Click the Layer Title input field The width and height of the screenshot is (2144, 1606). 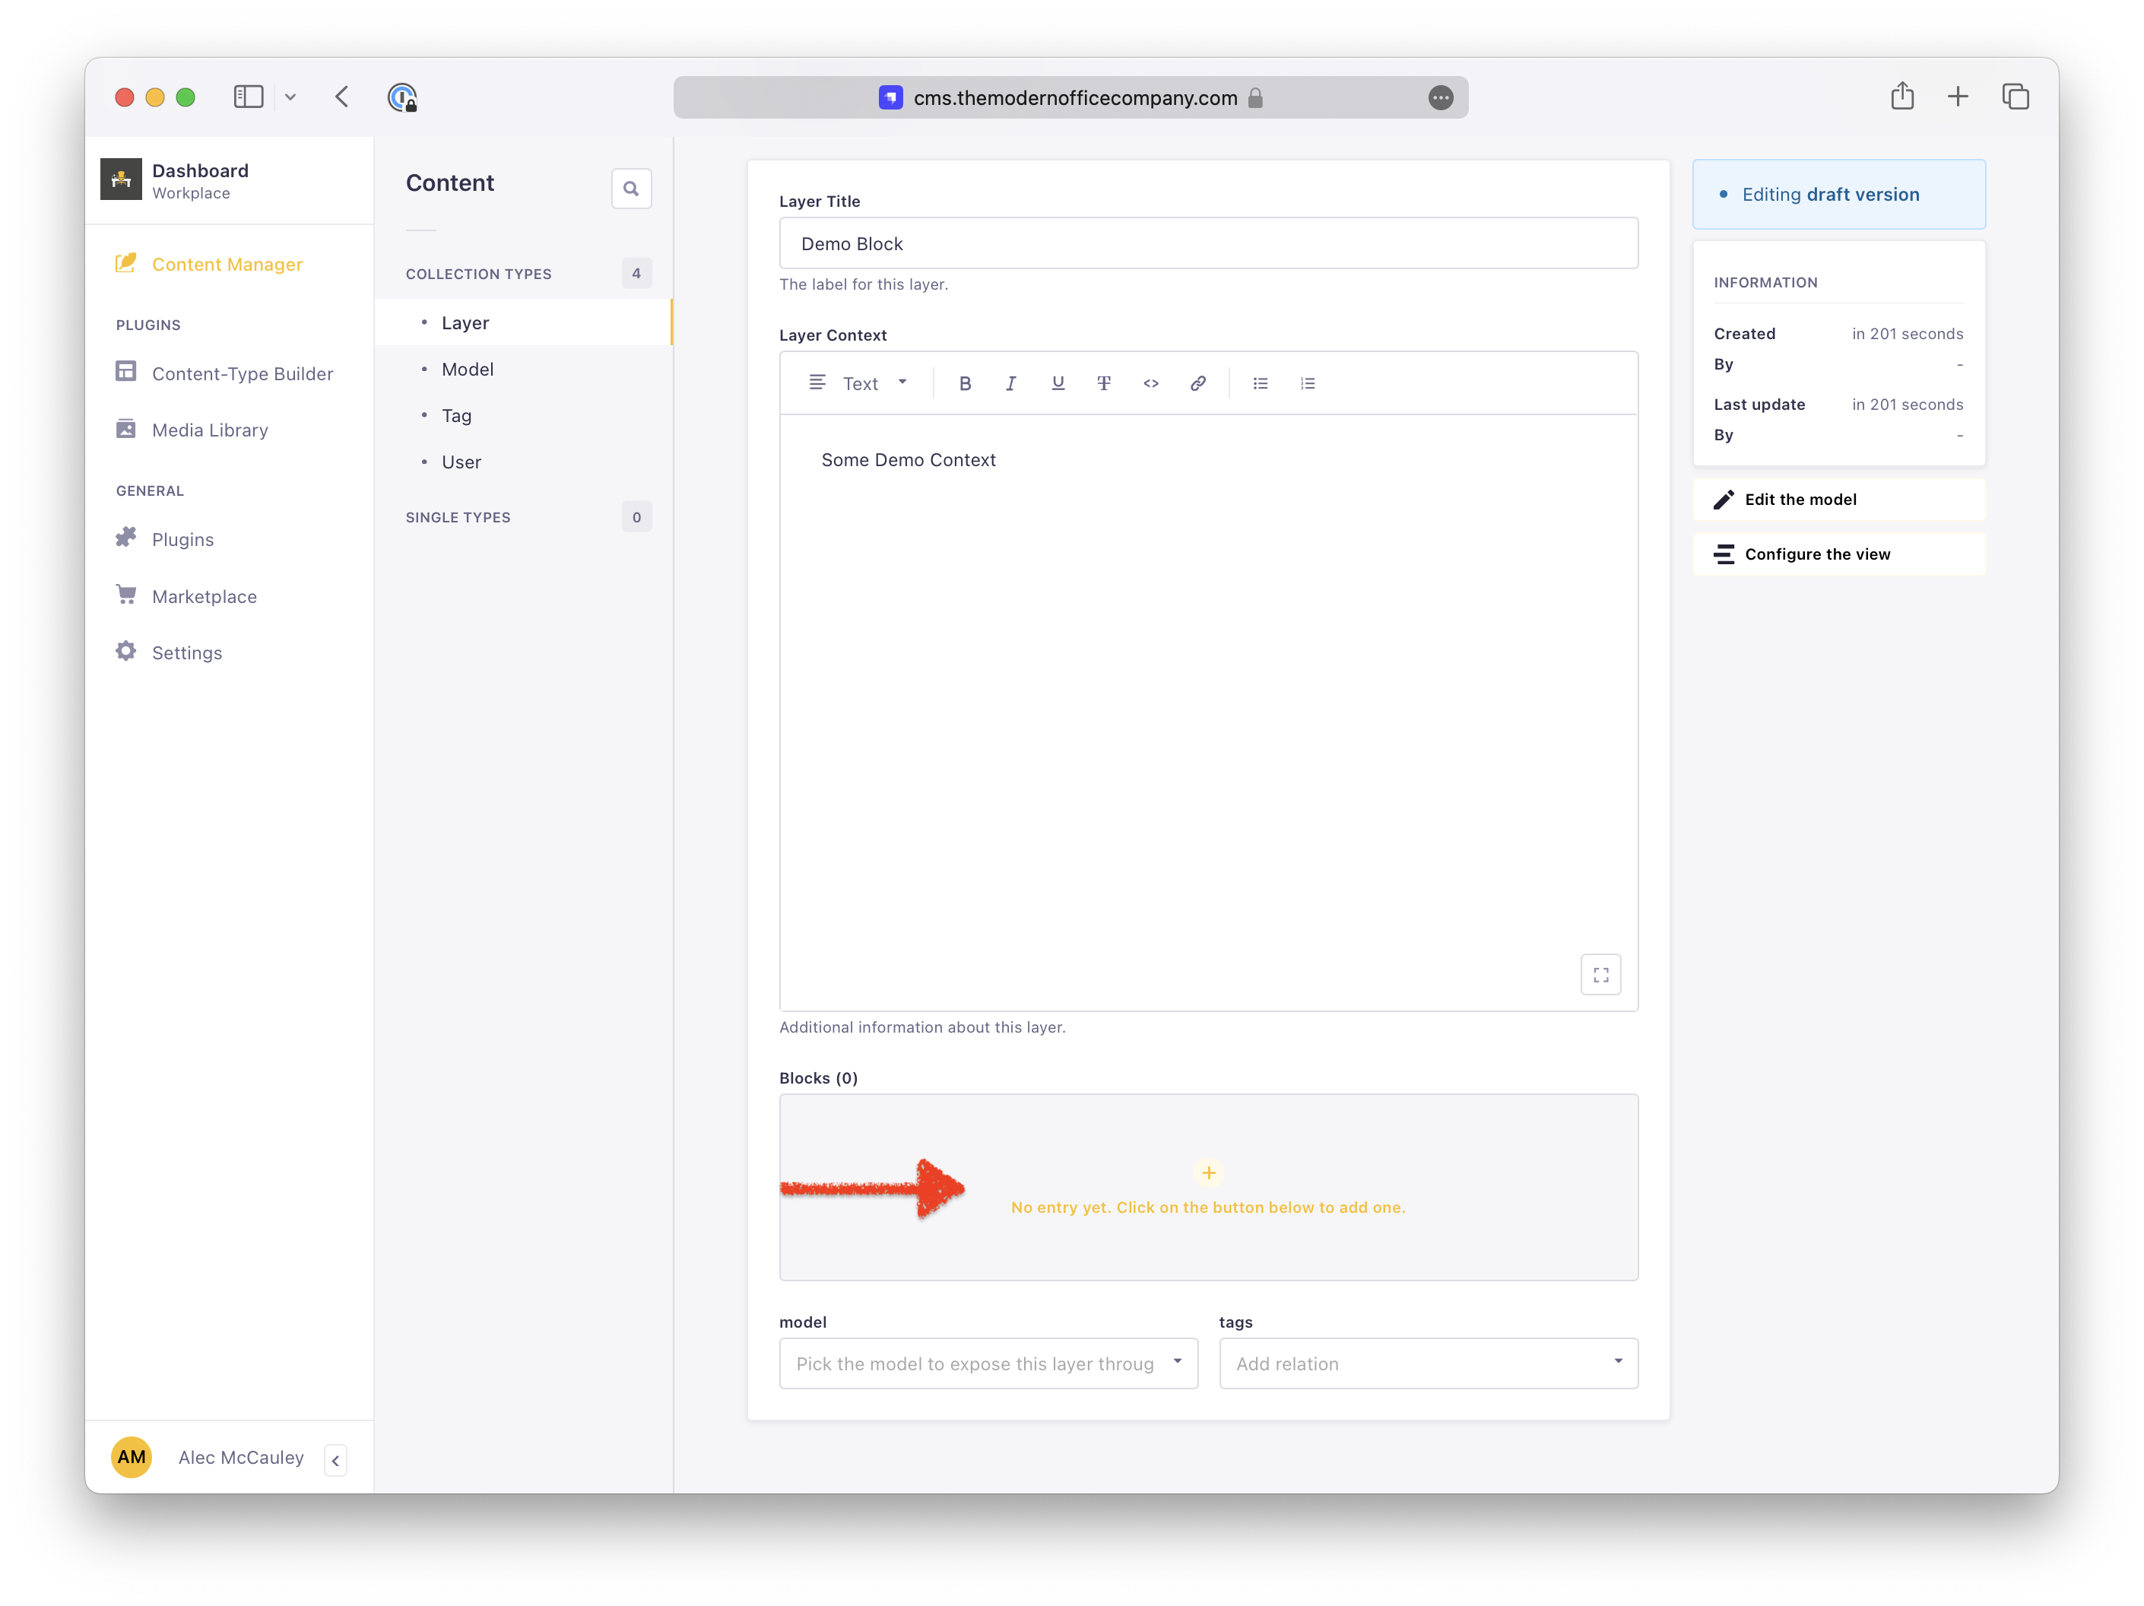click(x=1207, y=243)
